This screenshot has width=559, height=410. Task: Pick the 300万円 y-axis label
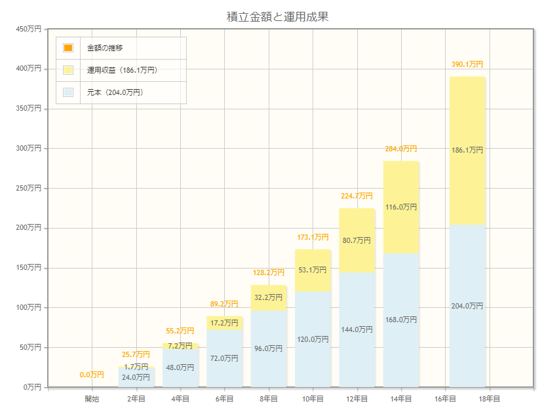(29, 148)
